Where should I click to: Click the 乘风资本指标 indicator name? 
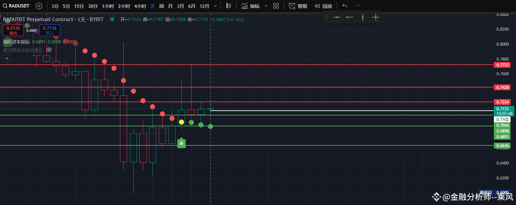click(16, 42)
